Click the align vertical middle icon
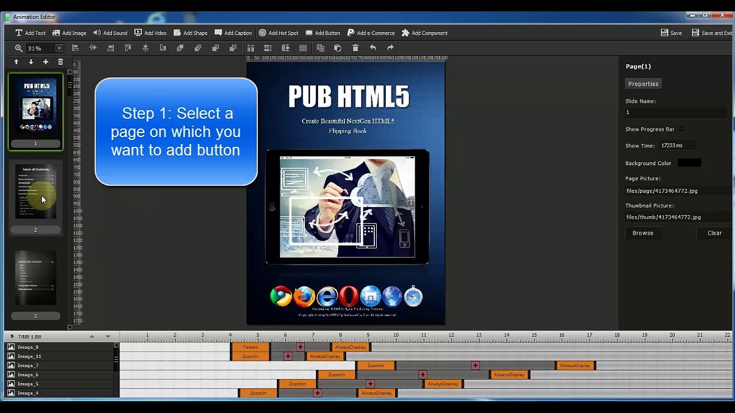Image resolution: width=735 pixels, height=413 pixels. [145, 48]
